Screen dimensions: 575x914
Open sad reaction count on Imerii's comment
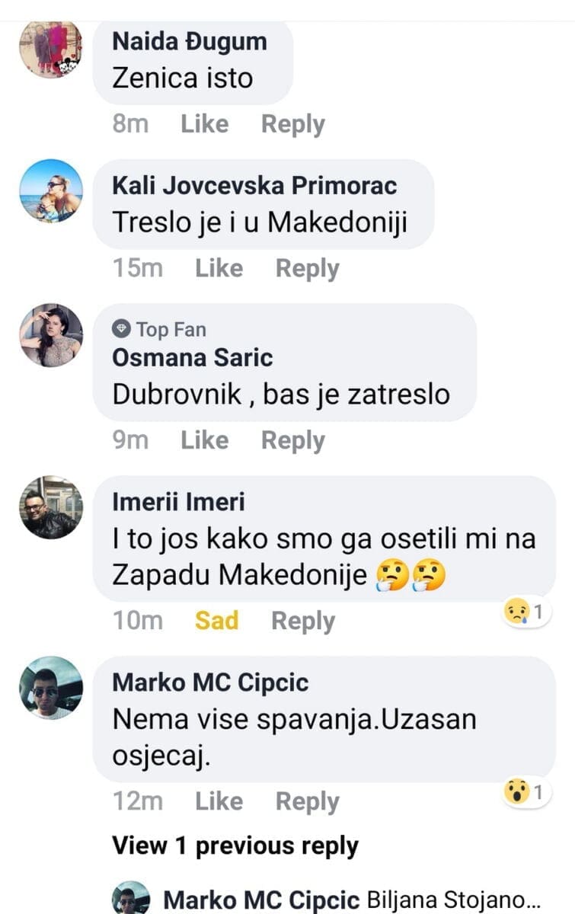(x=527, y=612)
